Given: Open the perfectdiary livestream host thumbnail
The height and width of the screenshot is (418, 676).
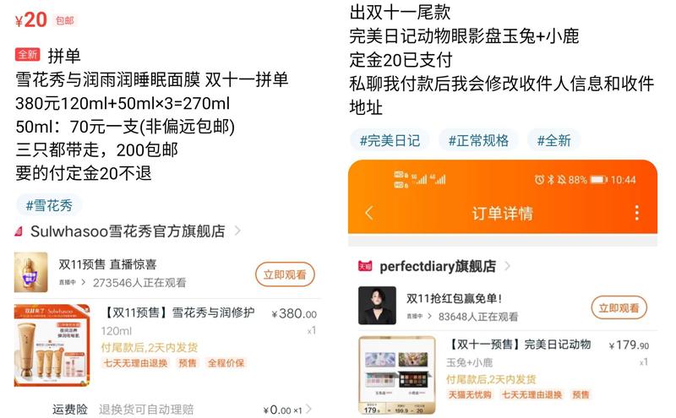Looking at the screenshot, I should 377,306.
